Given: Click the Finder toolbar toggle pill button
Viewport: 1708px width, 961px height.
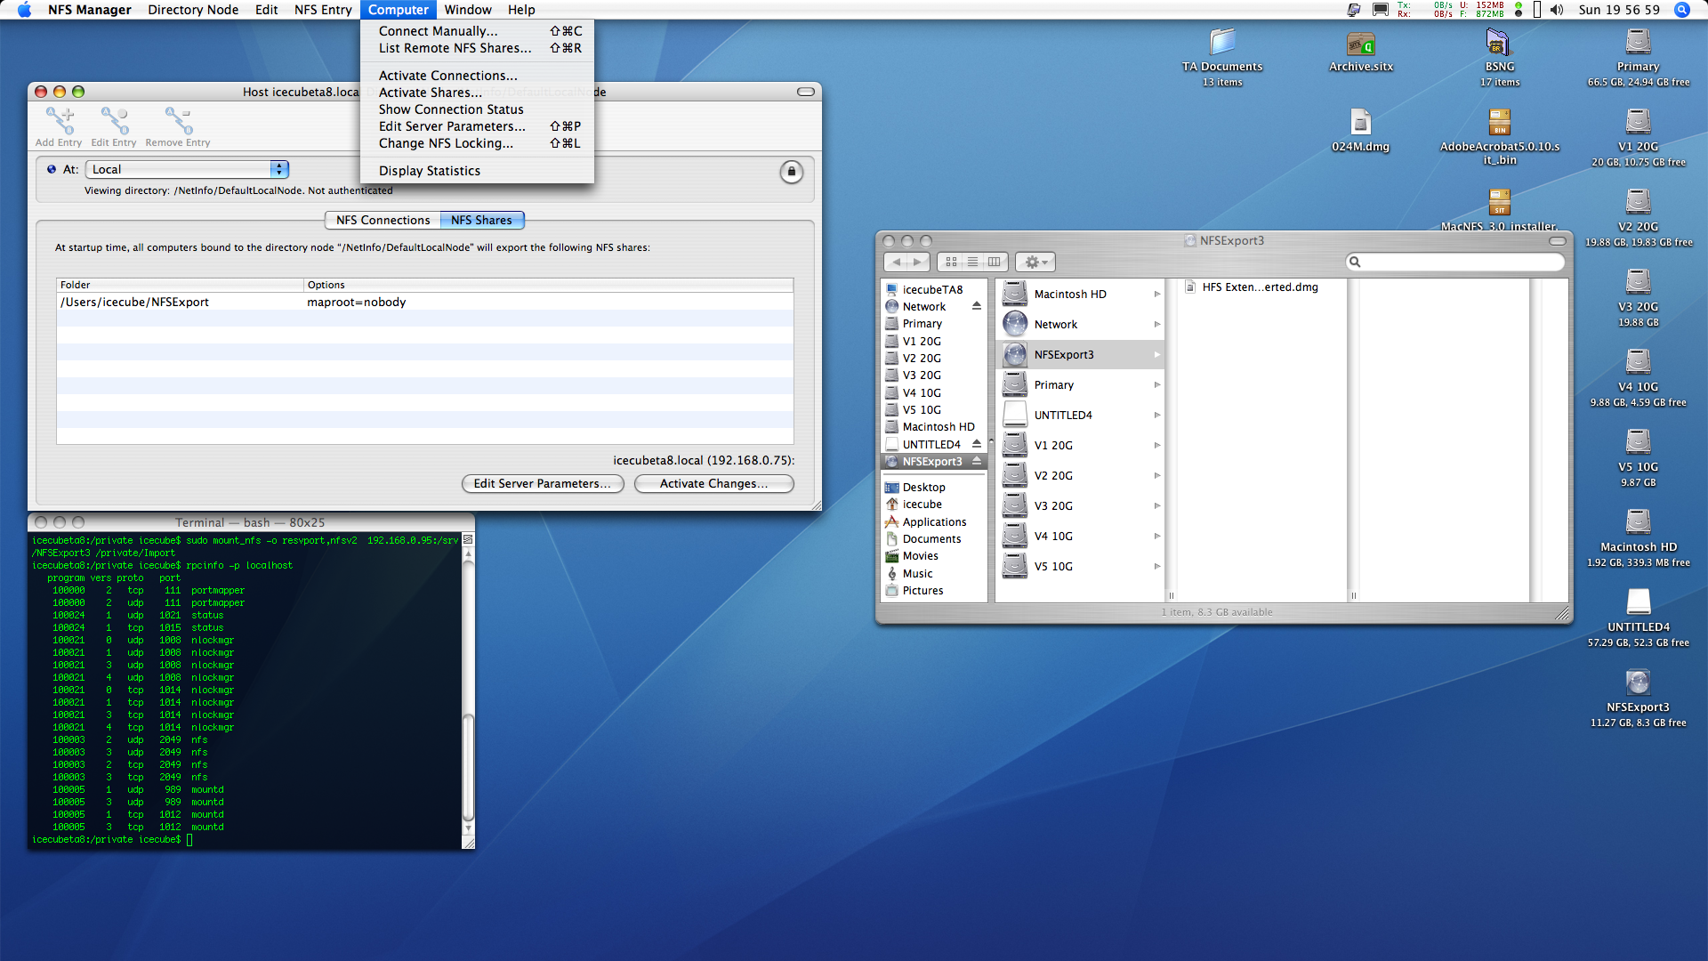Looking at the screenshot, I should 1557,241.
